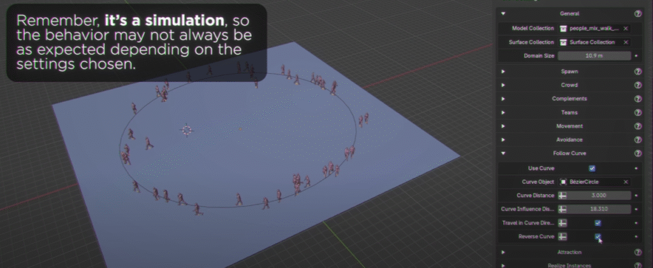Disable the Use Curve checkbox
Screen dimensions: 653x268
592,168
